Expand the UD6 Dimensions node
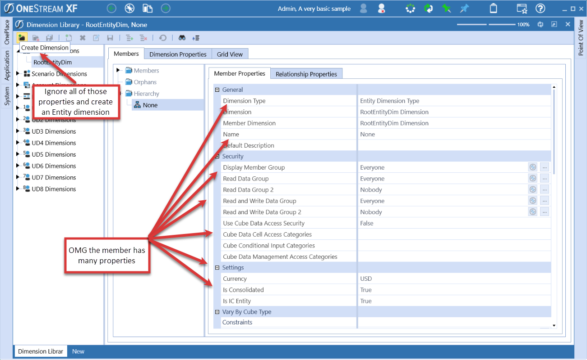This screenshot has height=360, width=587. click(18, 166)
